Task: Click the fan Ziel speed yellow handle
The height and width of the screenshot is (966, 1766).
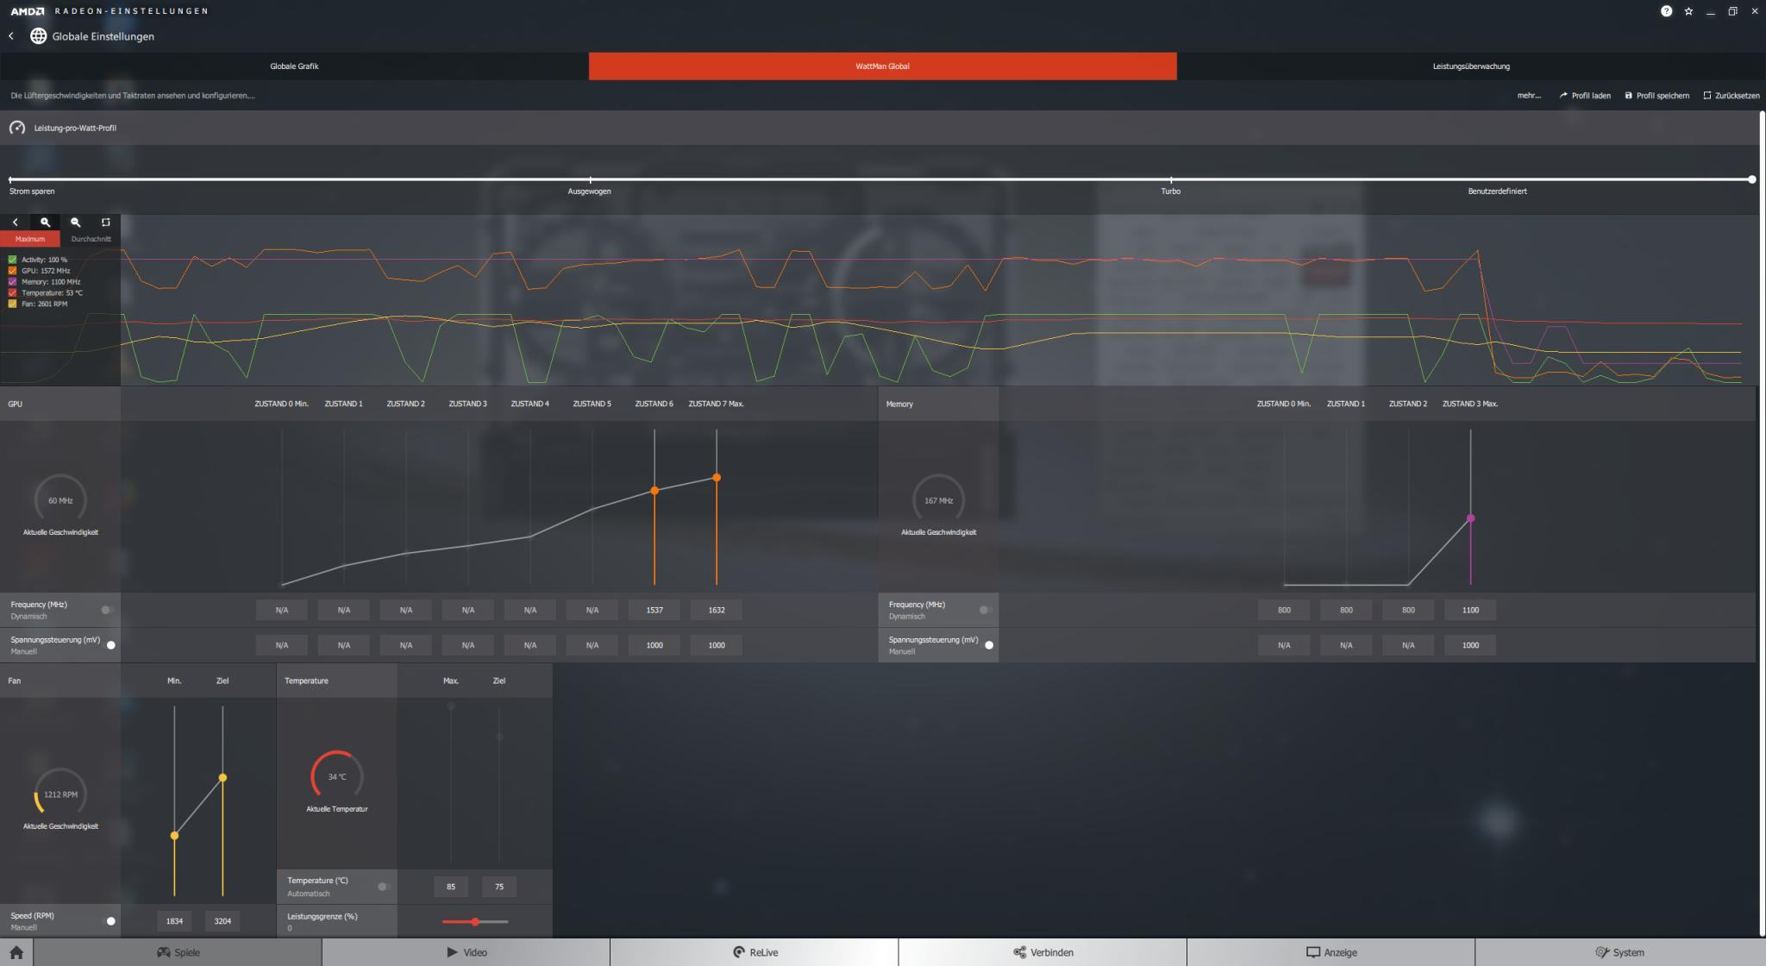Action: pos(222,778)
